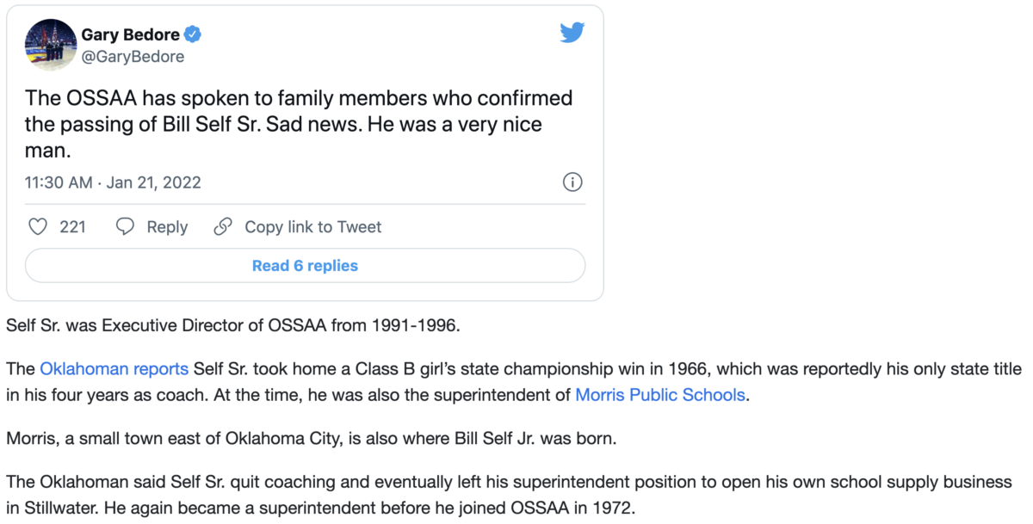Click the blue verified badge by Gary Bedore
Screen dimensions: 1033x524
[194, 35]
